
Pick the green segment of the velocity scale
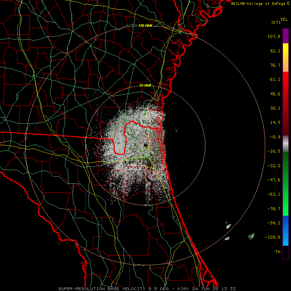click(286, 184)
